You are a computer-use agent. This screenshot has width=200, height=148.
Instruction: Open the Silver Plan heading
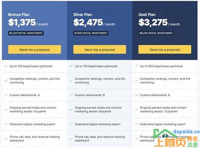[82, 14]
